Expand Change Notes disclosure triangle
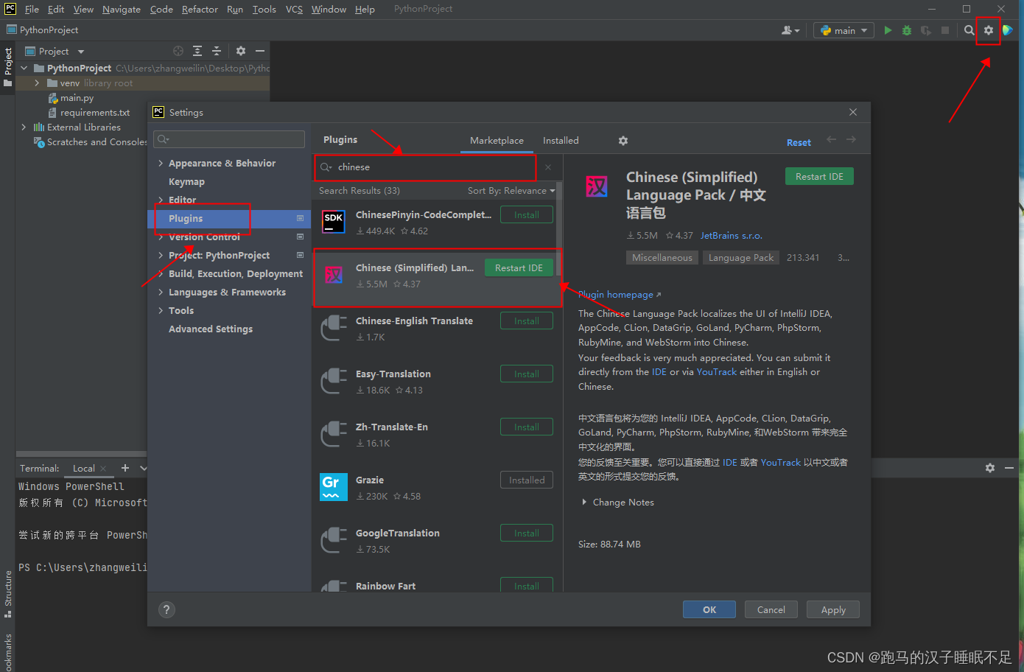The width and height of the screenshot is (1024, 672). click(584, 503)
